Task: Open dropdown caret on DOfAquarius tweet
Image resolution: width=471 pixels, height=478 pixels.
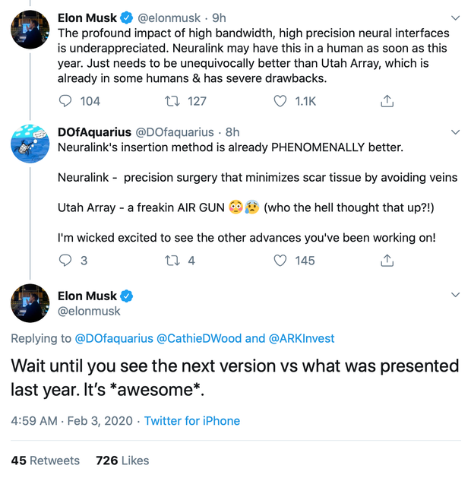Action: (455, 132)
